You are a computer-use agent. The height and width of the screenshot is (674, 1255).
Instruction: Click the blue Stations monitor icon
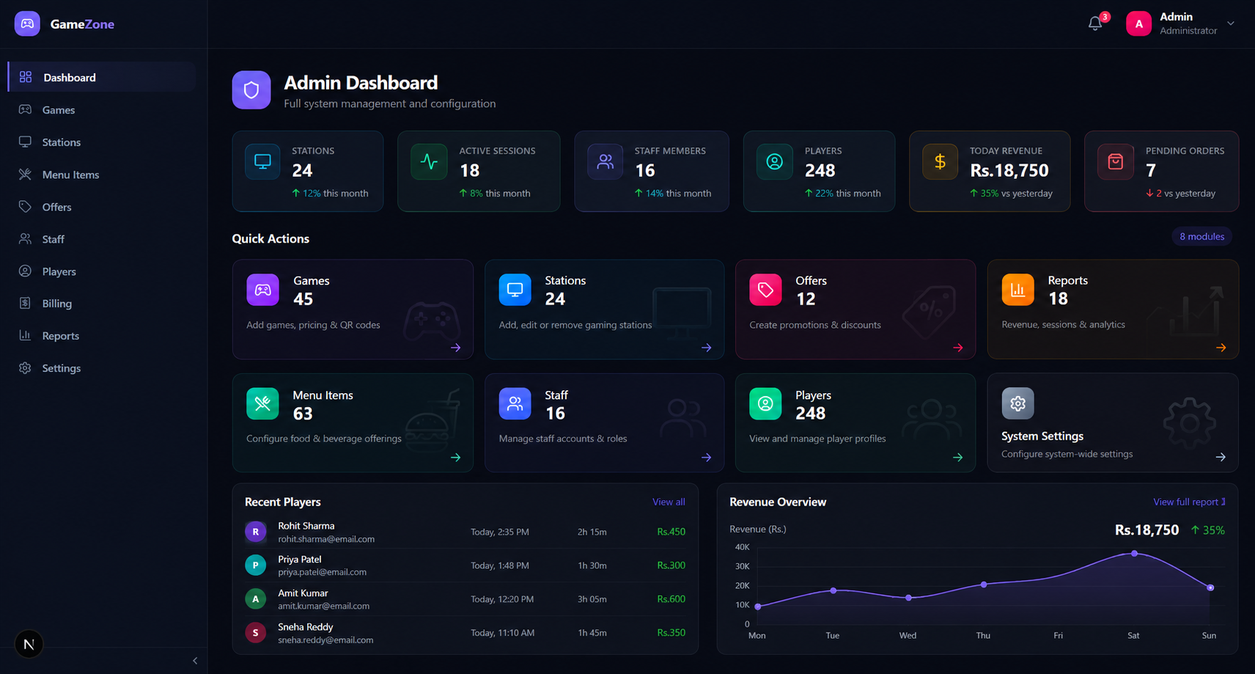tap(515, 290)
